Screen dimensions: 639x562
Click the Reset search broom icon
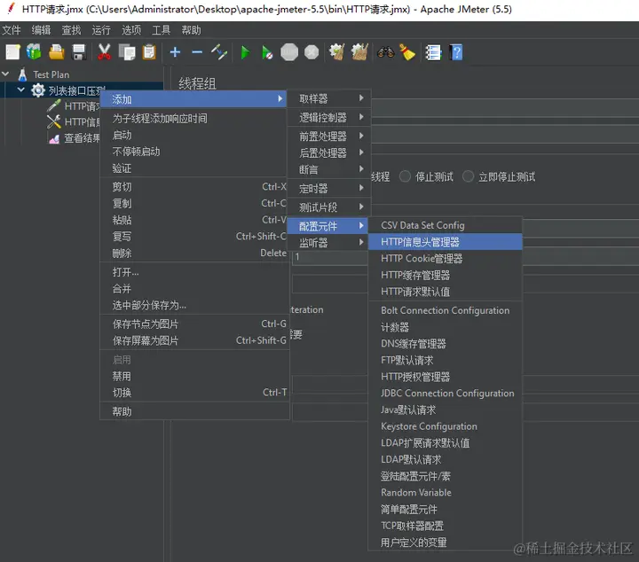point(407,52)
